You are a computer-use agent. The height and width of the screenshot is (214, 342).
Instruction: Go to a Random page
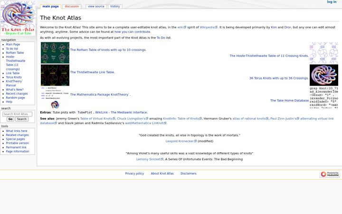point(16,97)
